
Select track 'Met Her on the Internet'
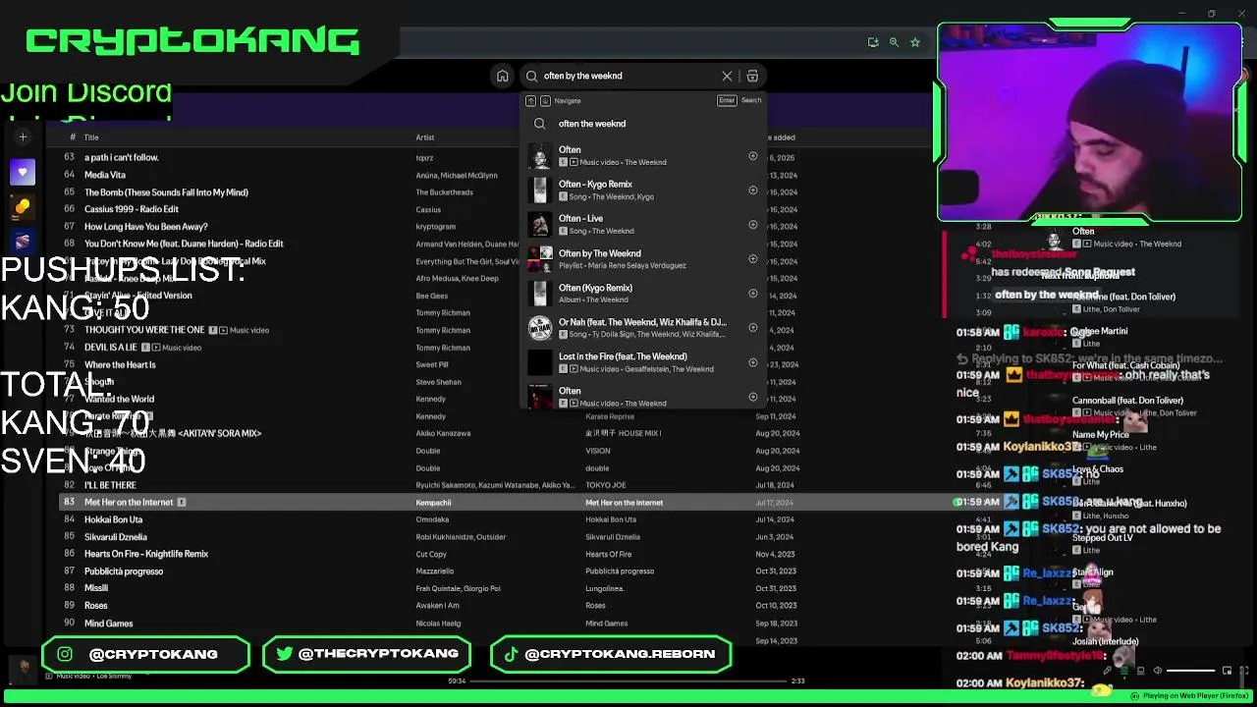coord(129,502)
